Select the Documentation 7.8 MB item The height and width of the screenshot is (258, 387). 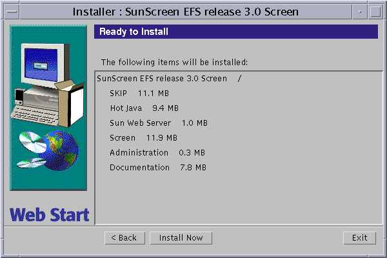[158, 168]
